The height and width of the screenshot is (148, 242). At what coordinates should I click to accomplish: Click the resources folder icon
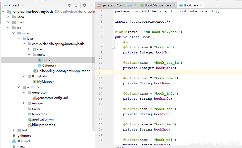click(x=24, y=87)
